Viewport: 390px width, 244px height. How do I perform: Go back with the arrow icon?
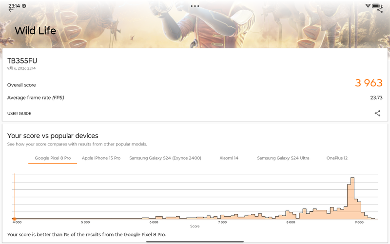click(x=11, y=10)
